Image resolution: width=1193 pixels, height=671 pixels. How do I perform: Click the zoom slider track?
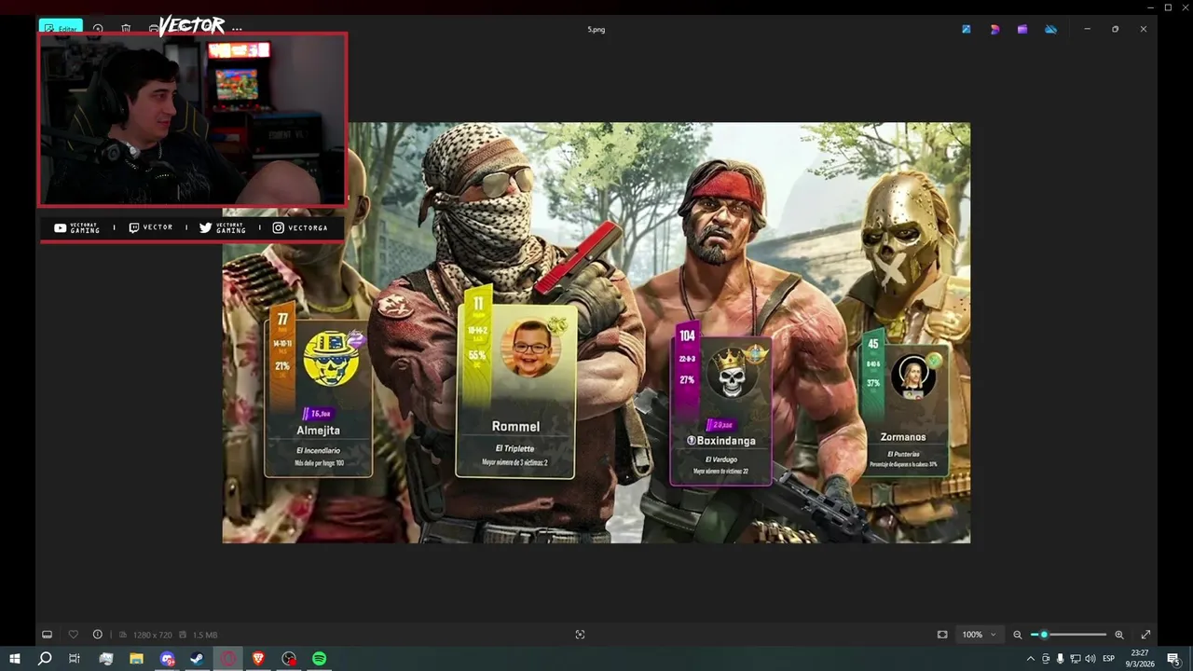tap(1069, 635)
